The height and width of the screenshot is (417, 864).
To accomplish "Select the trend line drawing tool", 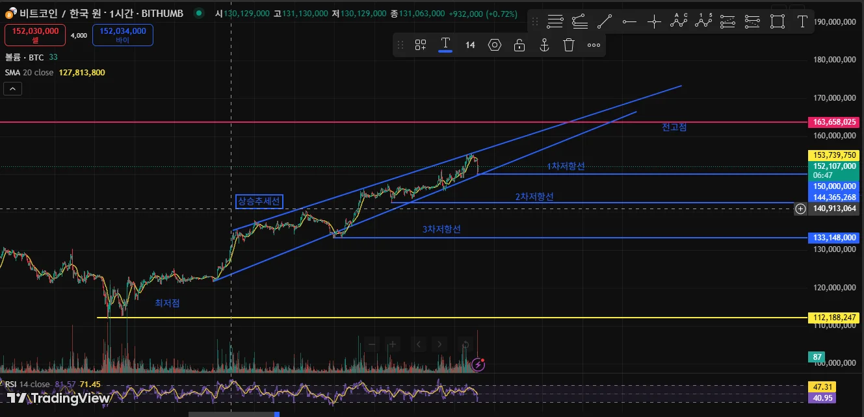I will (x=605, y=21).
